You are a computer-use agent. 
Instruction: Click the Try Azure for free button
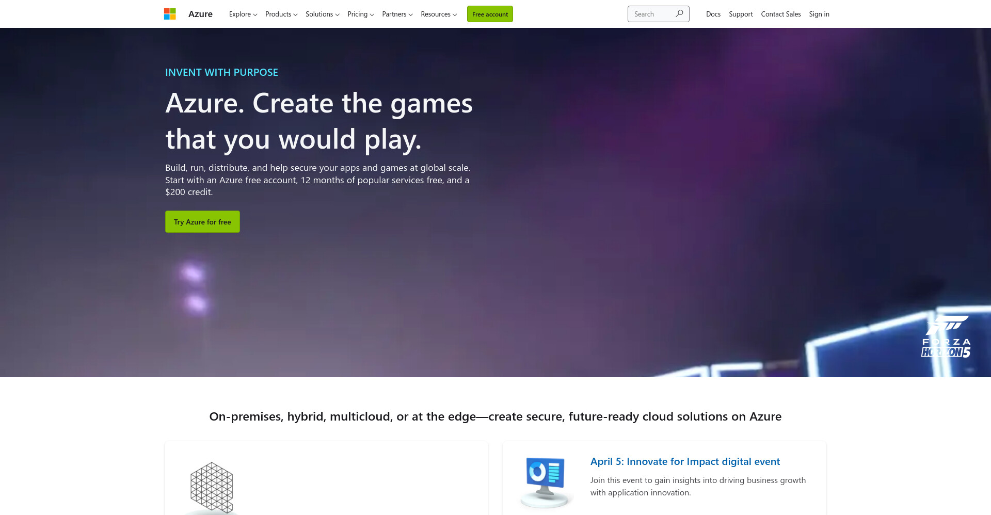click(x=202, y=221)
